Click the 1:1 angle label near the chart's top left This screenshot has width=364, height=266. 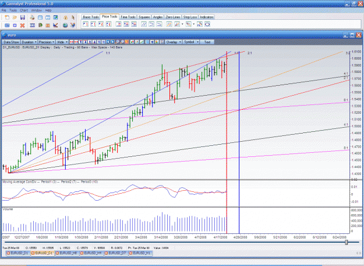[x=108, y=53]
